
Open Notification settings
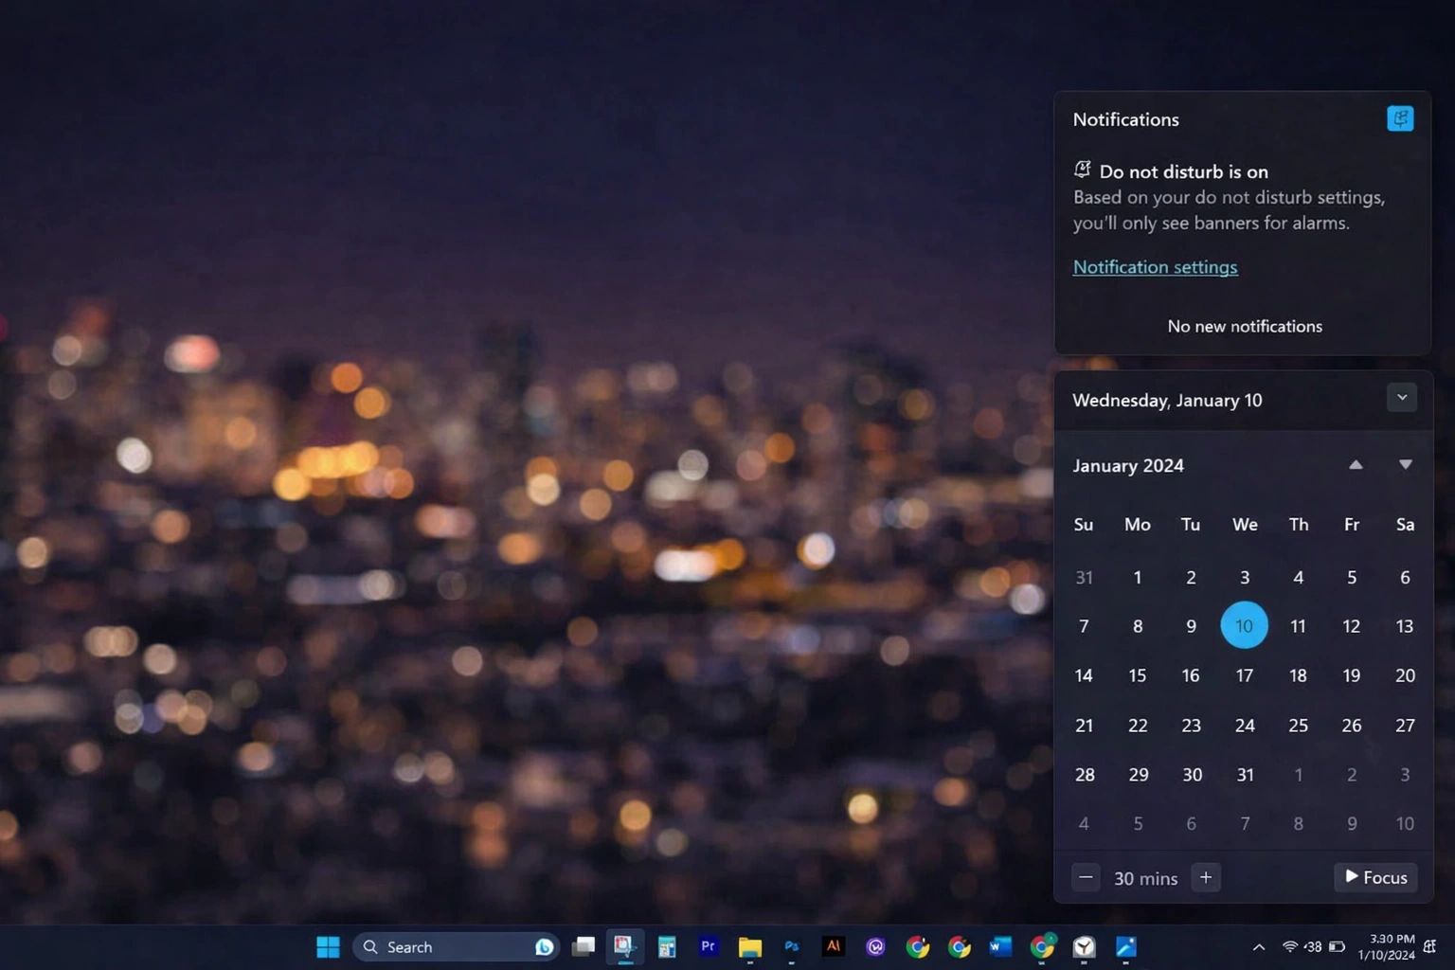pos(1155,267)
